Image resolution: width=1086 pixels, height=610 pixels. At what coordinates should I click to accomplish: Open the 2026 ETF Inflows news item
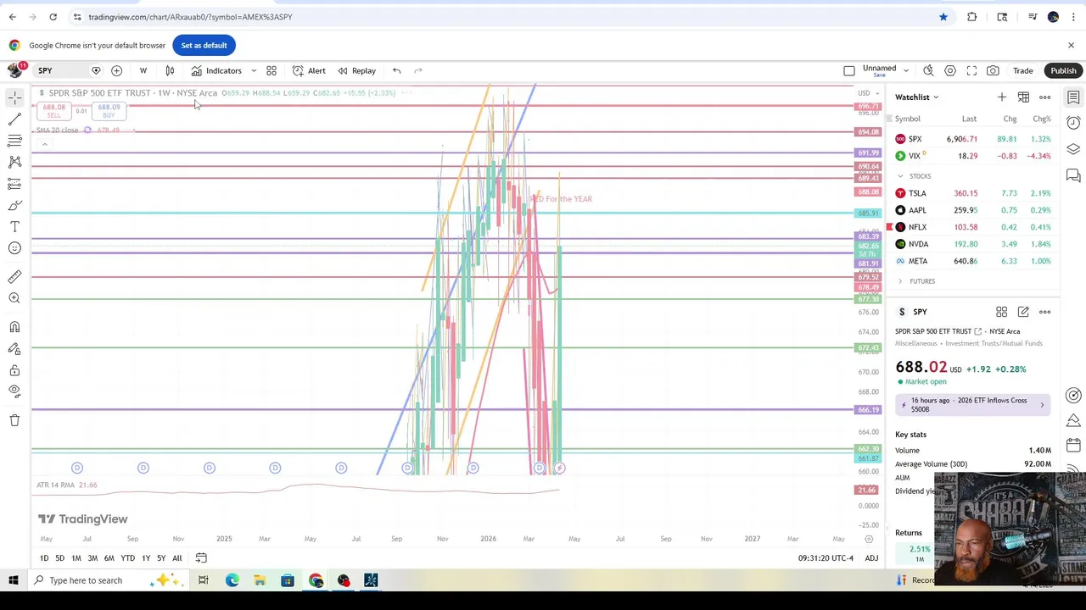[x=973, y=405]
